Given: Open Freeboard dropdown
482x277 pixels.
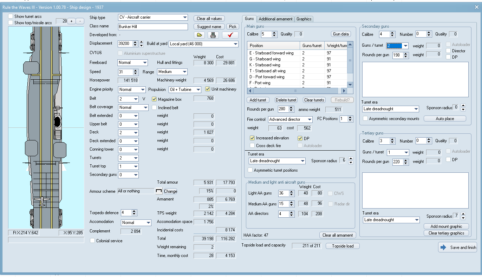Looking at the screenshot, I should click(145, 62).
